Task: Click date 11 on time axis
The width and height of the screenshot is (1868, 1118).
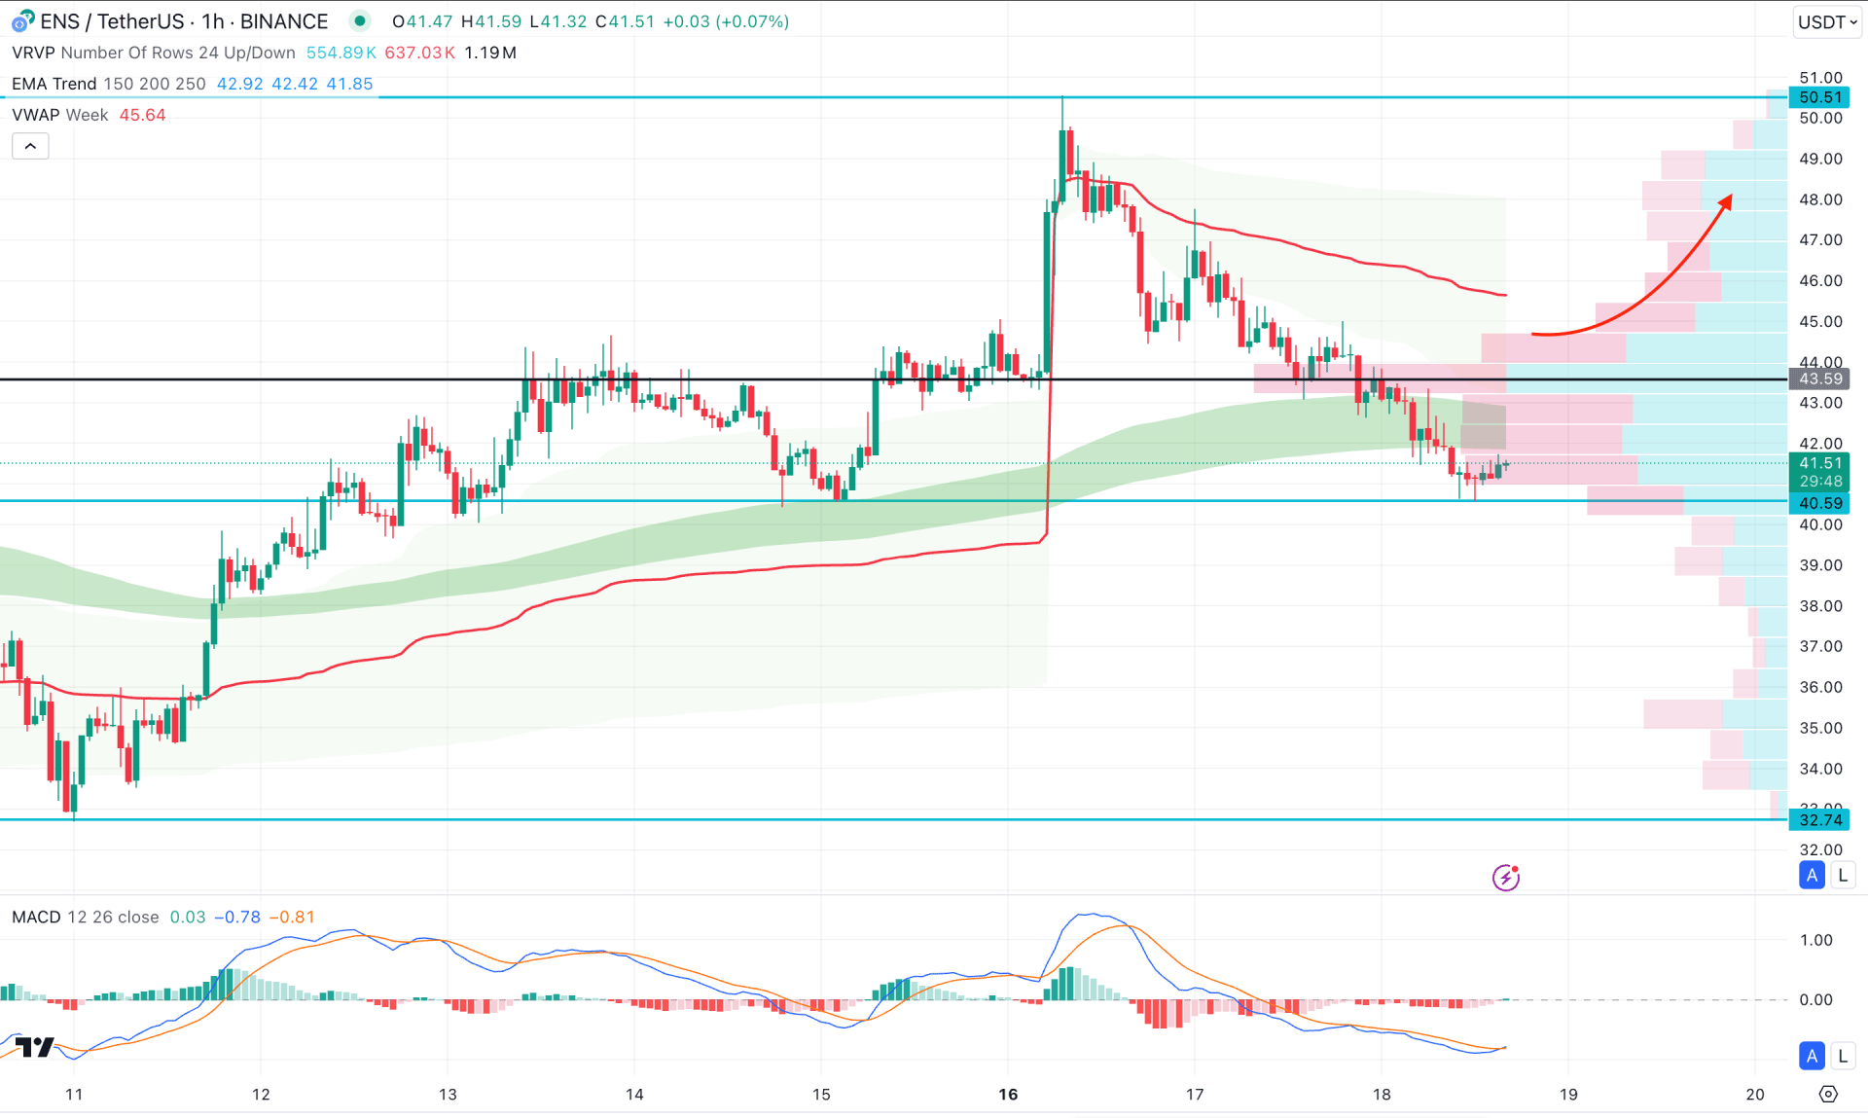Action: (x=74, y=1094)
